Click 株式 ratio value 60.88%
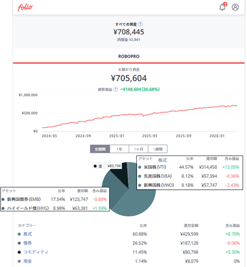 139,234
